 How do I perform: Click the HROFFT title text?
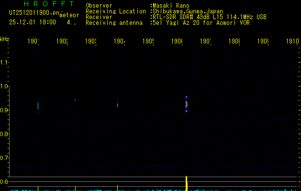tap(49, 4)
